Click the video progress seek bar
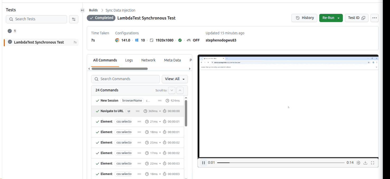The width and height of the screenshot is (390, 179). click(x=280, y=163)
